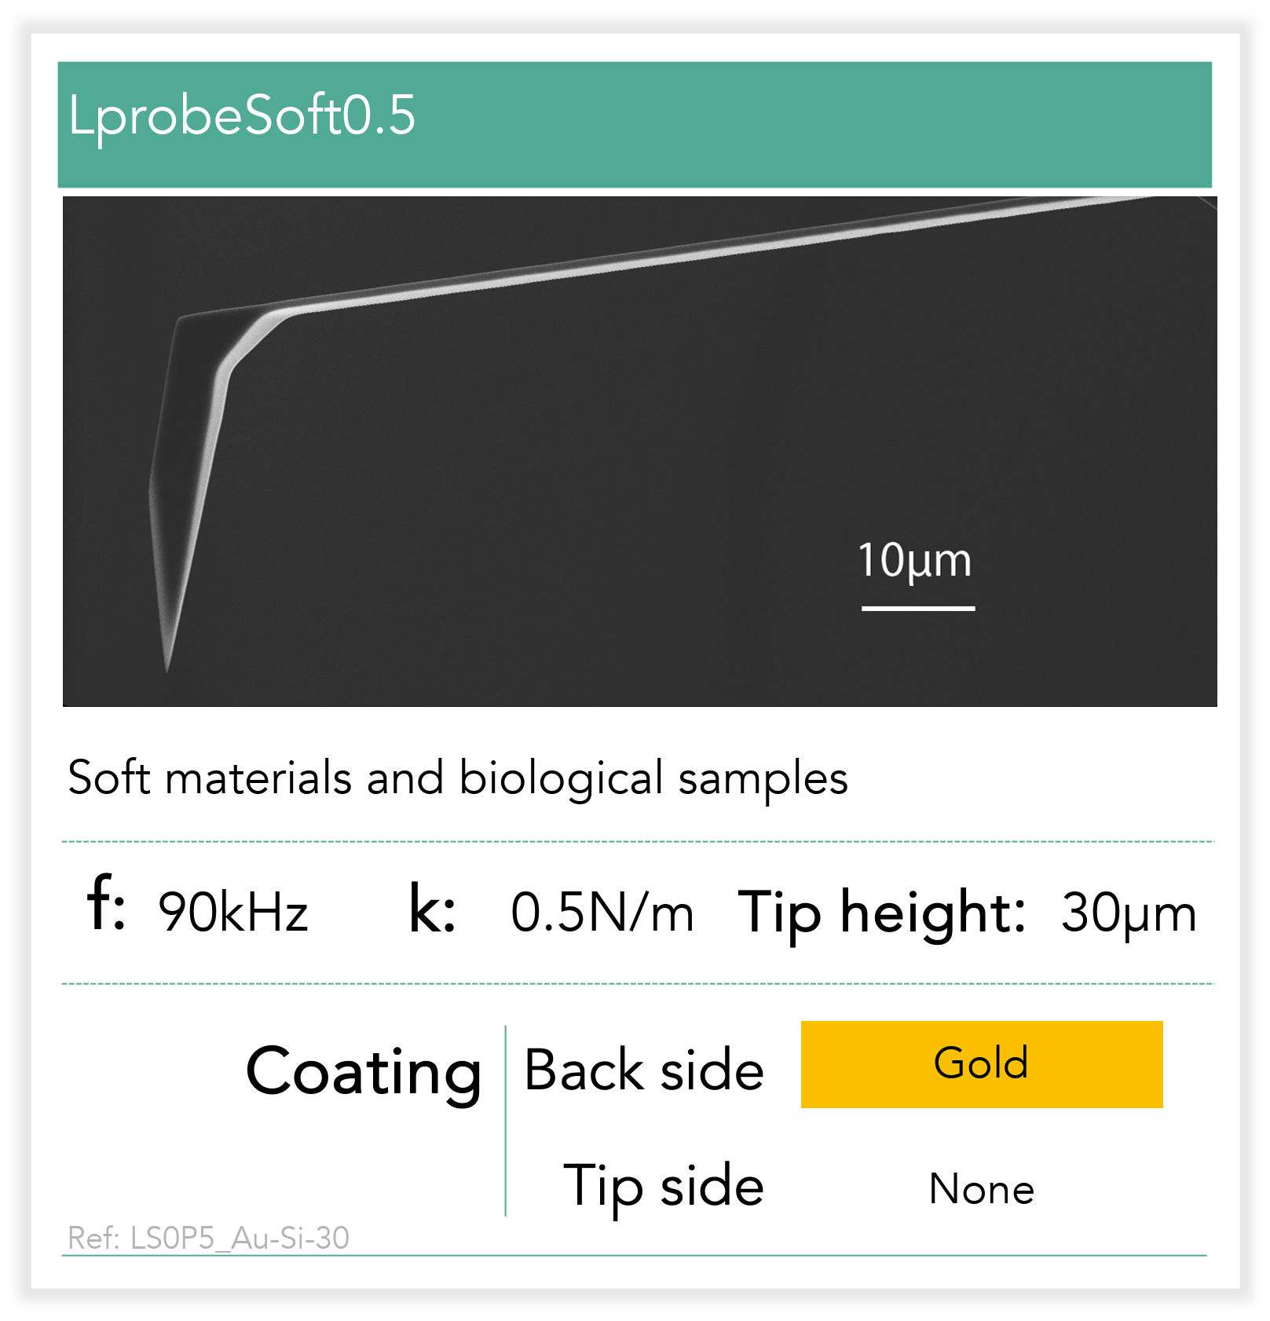Select the 0.5N/m spring constant value
The width and height of the screenshot is (1270, 1321).
point(602,913)
